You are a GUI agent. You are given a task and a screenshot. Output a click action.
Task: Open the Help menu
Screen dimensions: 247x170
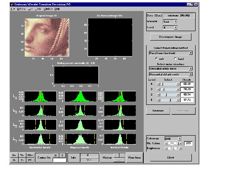click(x=57, y=9)
